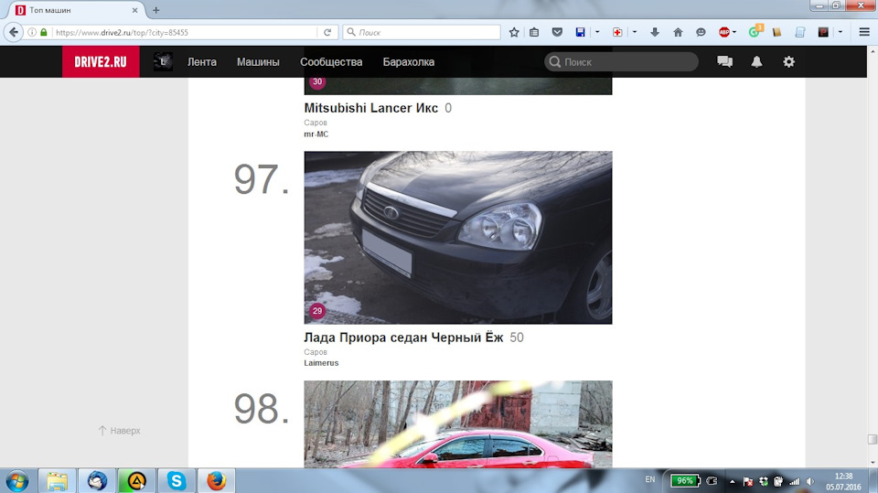Open Drive2 settings gear
Image resolution: width=878 pixels, height=493 pixels.
(x=789, y=61)
